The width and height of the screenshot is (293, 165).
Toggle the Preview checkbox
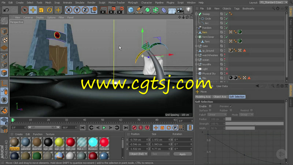click(231, 106)
